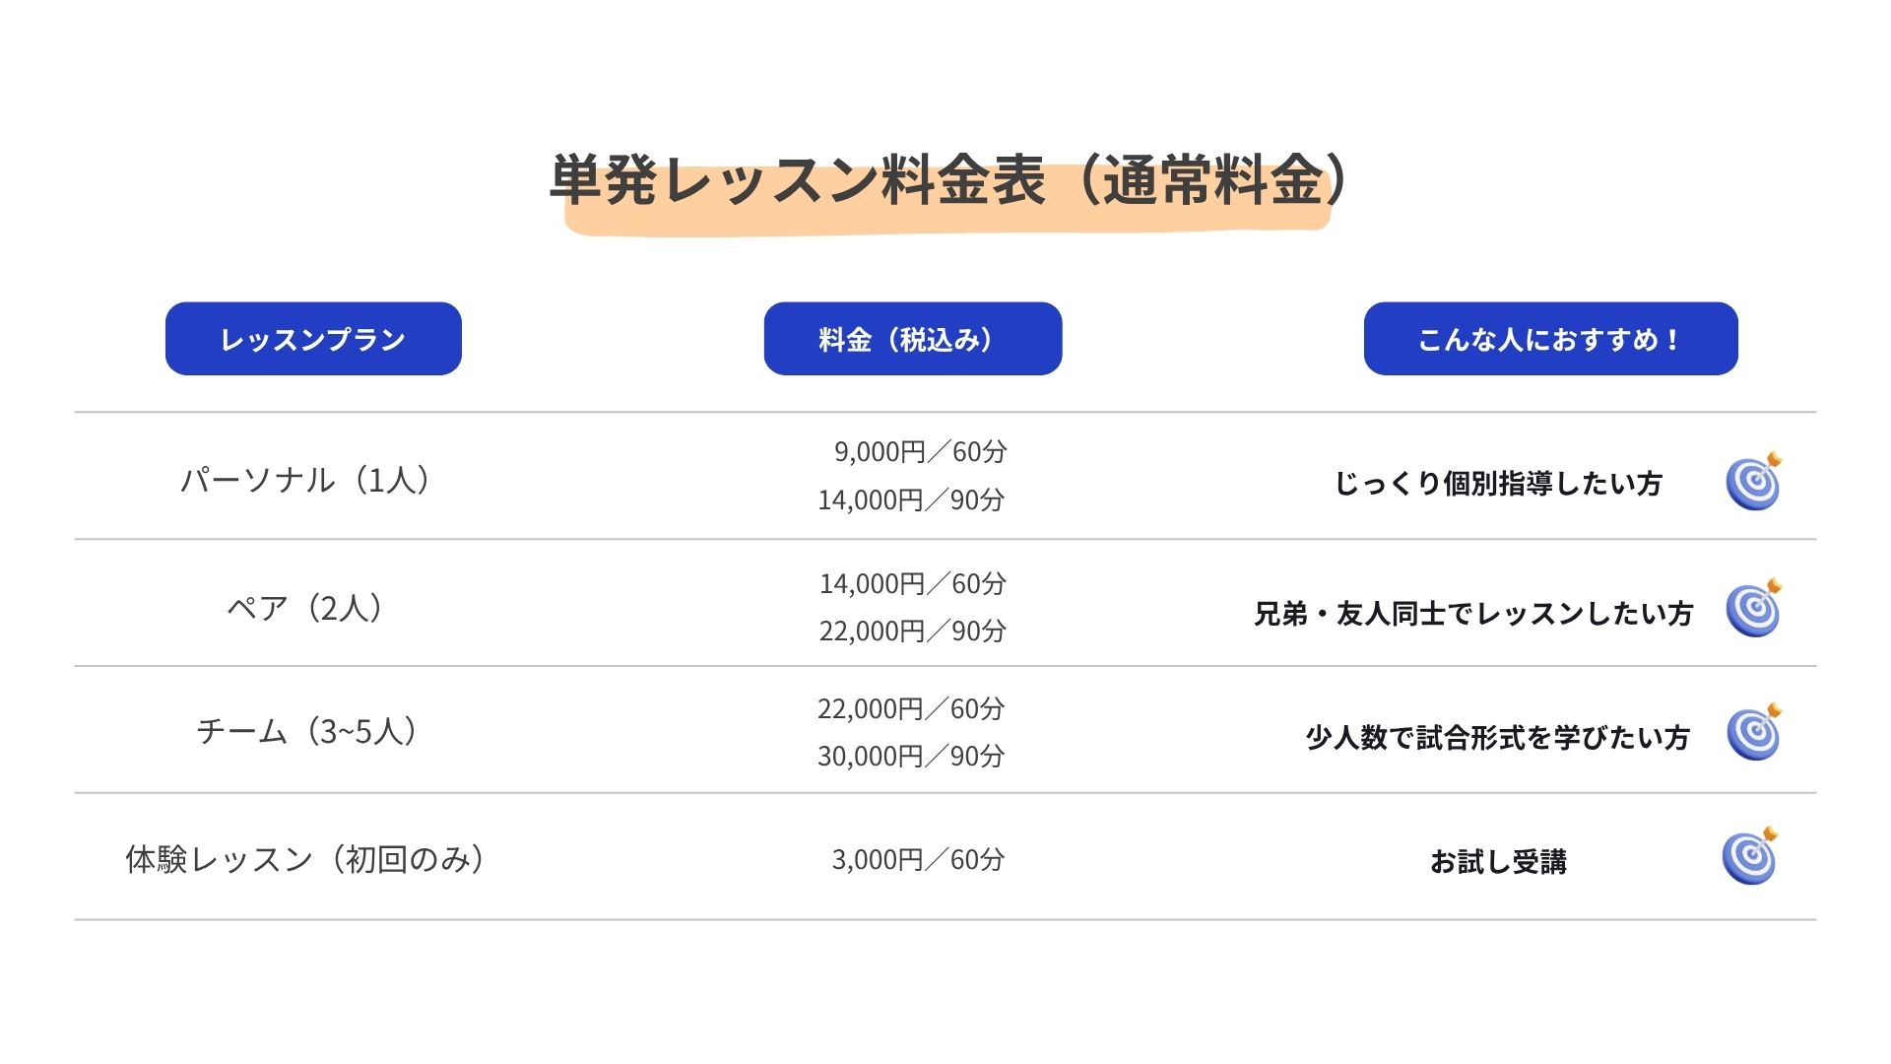
Task: Select the 体験レッスン（初回のみ） plan label
Action: click(306, 859)
